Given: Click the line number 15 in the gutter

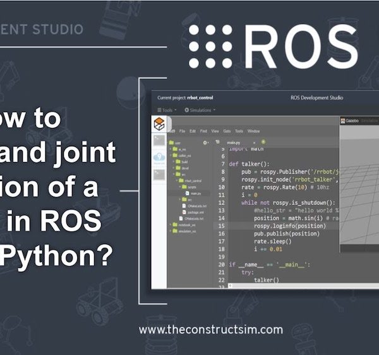Looking at the screenshot, I should [x=222, y=226].
